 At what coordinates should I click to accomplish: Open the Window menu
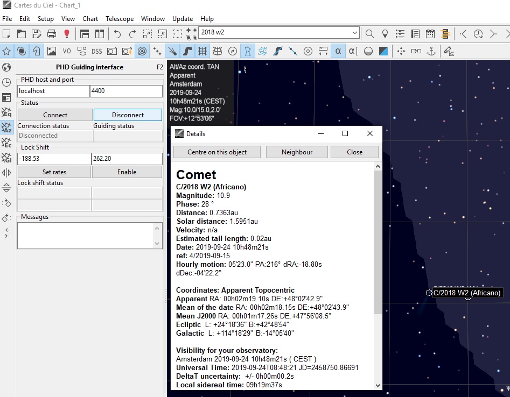(153, 18)
